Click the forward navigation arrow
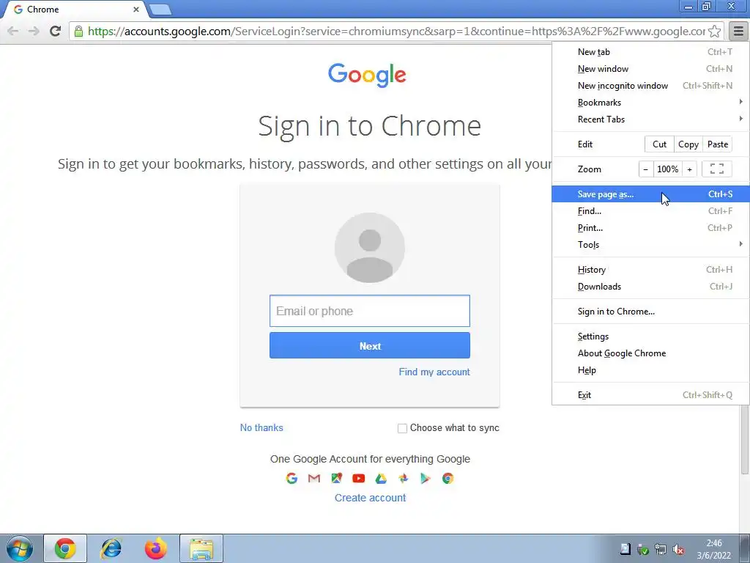Image resolution: width=750 pixels, height=563 pixels. click(34, 31)
